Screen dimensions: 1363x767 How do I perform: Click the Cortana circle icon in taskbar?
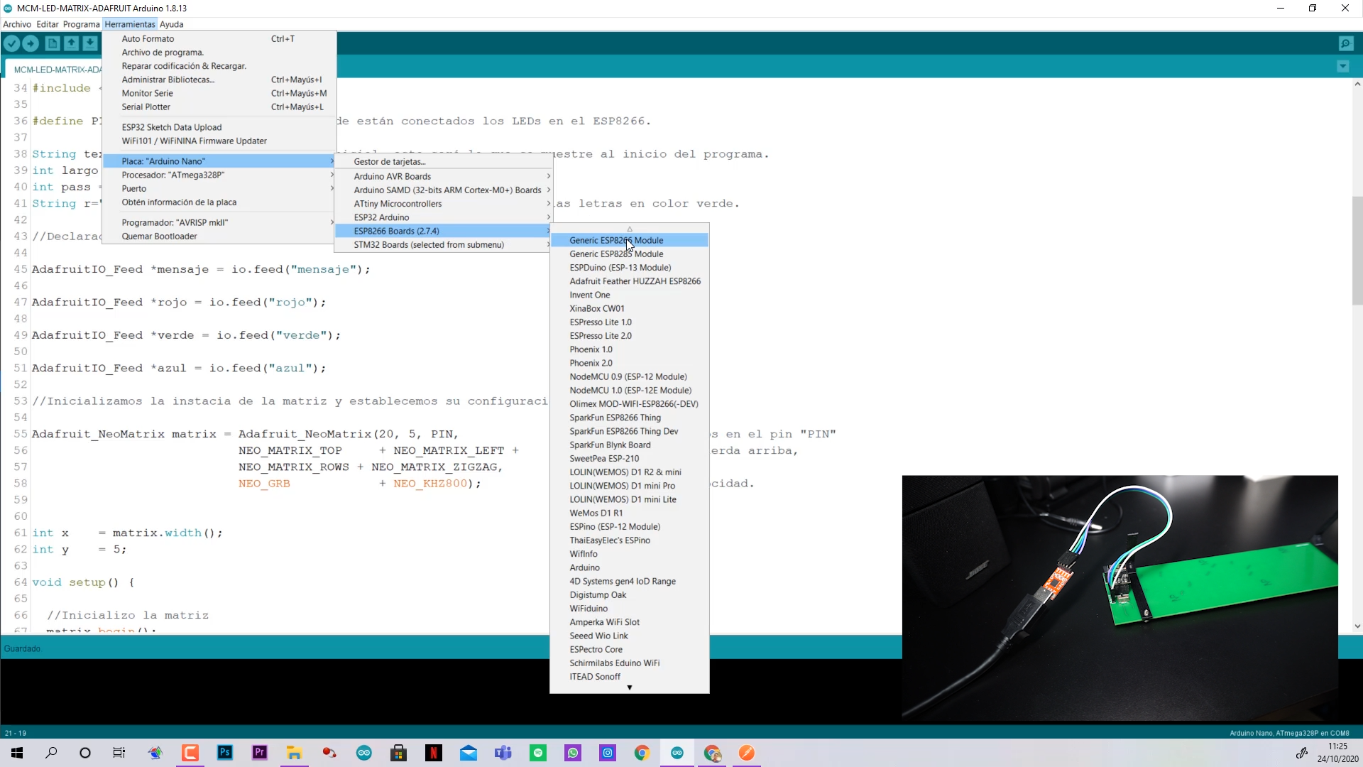coord(85,753)
